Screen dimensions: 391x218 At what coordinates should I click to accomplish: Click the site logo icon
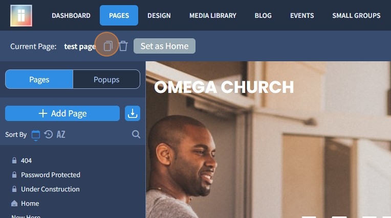pyautogui.click(x=21, y=15)
